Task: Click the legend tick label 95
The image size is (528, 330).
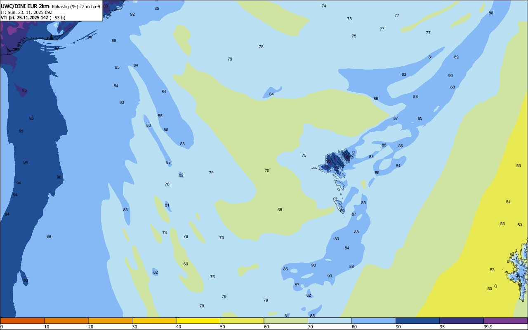Action: coord(442,327)
